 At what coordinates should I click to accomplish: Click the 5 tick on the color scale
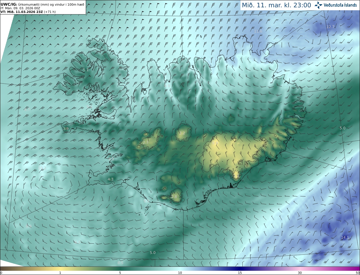point(120,273)
